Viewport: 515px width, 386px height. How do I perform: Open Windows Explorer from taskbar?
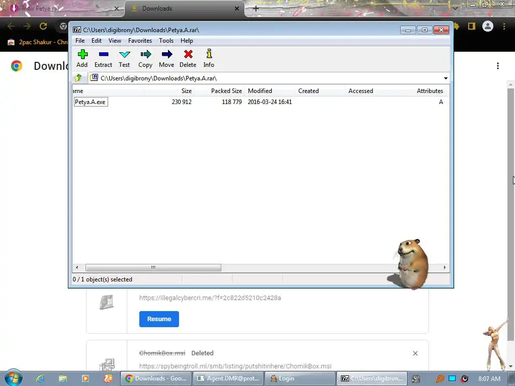(63, 378)
